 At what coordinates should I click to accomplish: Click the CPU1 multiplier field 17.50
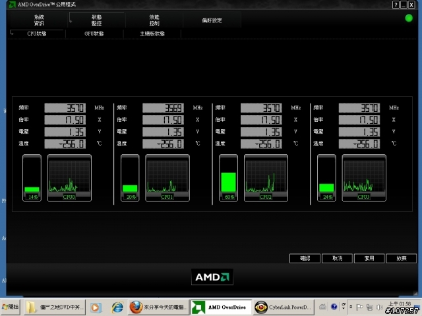163,120
